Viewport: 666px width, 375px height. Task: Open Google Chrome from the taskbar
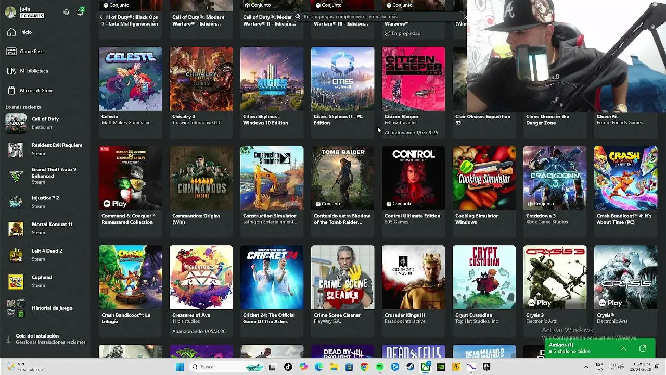(365, 367)
